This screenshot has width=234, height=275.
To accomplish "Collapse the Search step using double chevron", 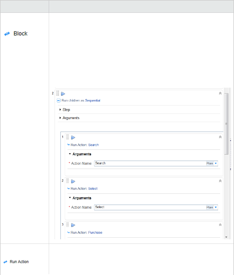I will (x=220, y=137).
